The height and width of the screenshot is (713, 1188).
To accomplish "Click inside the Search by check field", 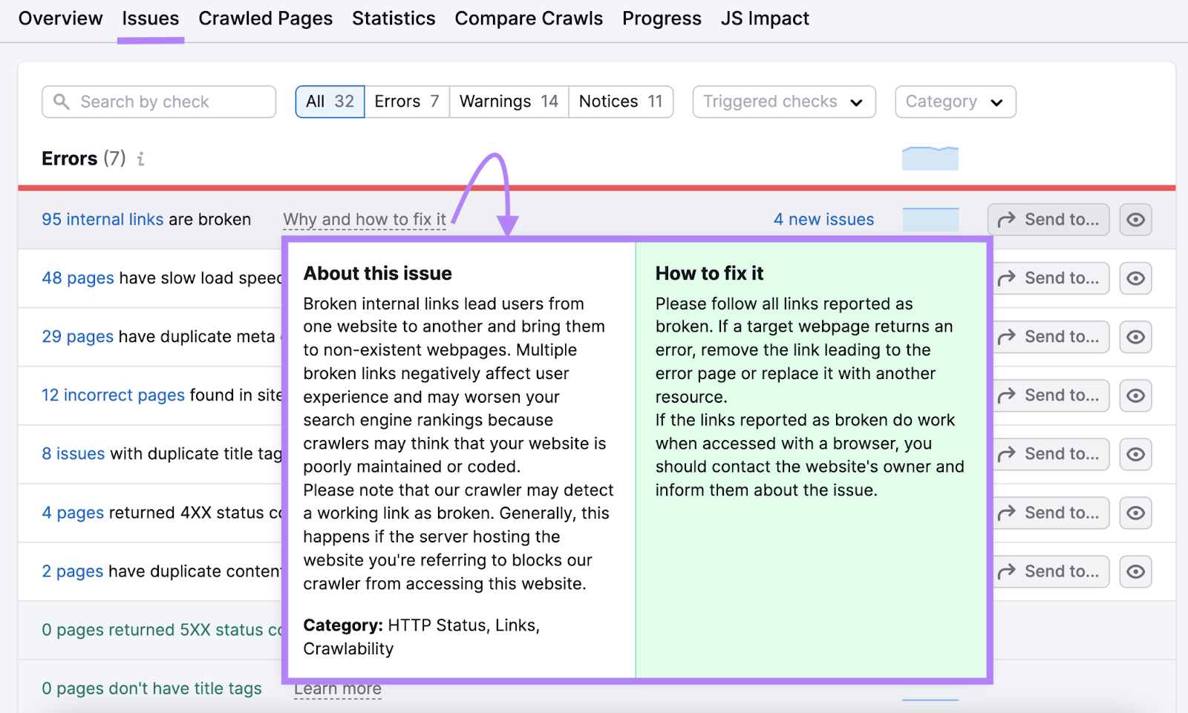I will pyautogui.click(x=148, y=102).
